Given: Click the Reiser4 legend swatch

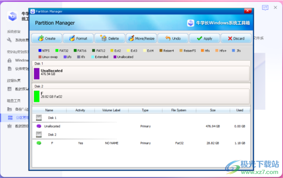Looking at the screenshot, I should click(x=161, y=50).
